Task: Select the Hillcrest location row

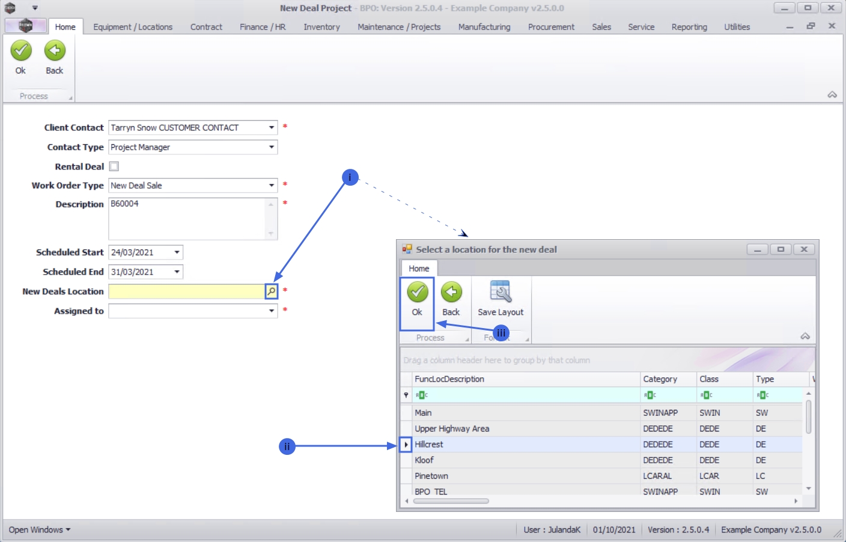Action: pos(601,445)
